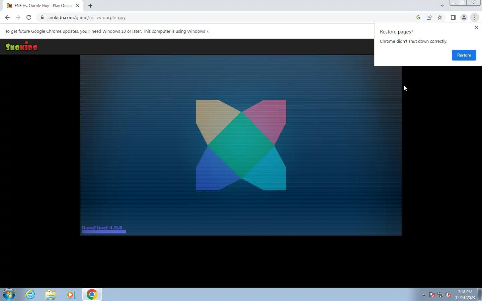Click the Windows 7 update notice text

(107, 31)
